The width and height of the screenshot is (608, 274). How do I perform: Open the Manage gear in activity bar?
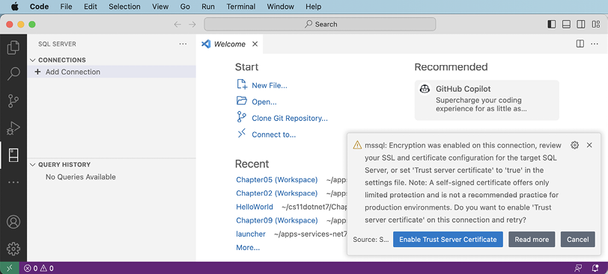click(13, 249)
